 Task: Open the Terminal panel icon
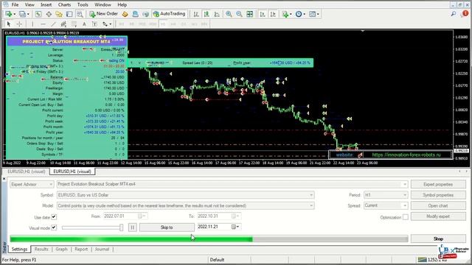[69, 14]
